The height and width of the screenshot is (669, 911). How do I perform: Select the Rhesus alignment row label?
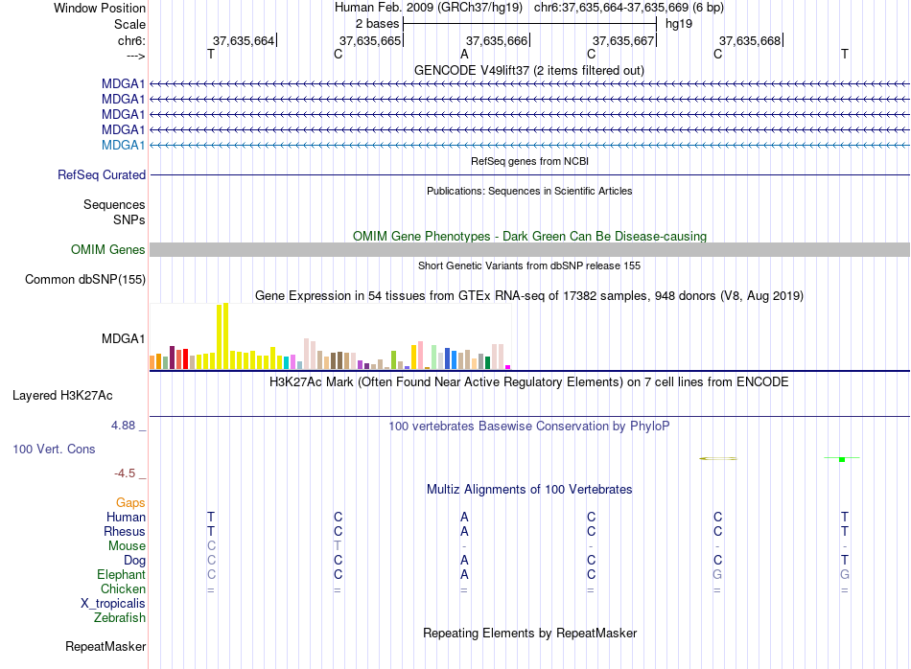click(125, 531)
